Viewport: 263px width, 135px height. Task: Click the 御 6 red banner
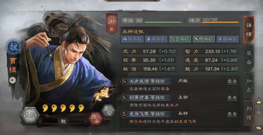point(112,23)
